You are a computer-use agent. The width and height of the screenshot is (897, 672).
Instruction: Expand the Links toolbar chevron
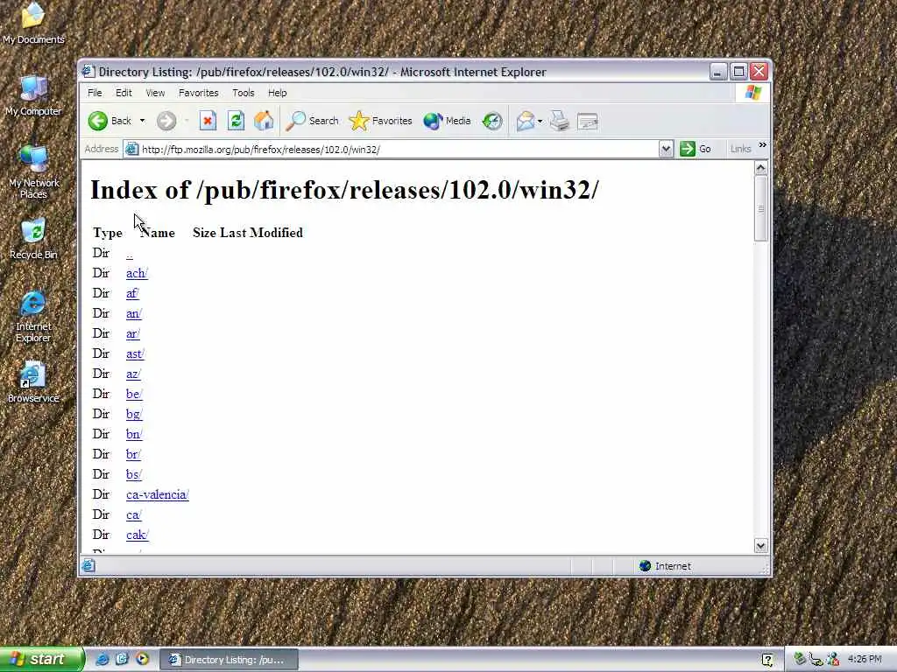pyautogui.click(x=763, y=145)
